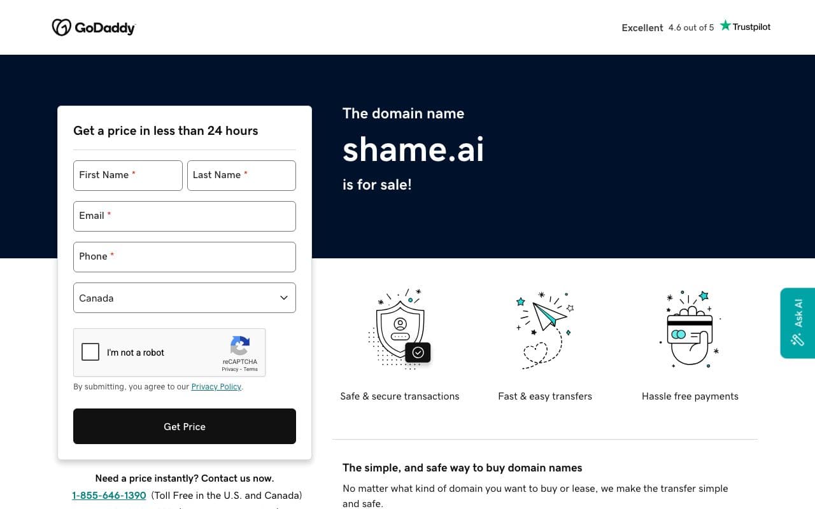Viewport: 815px width, 509px height.
Task: Click the Phone input field
Action: (185, 256)
